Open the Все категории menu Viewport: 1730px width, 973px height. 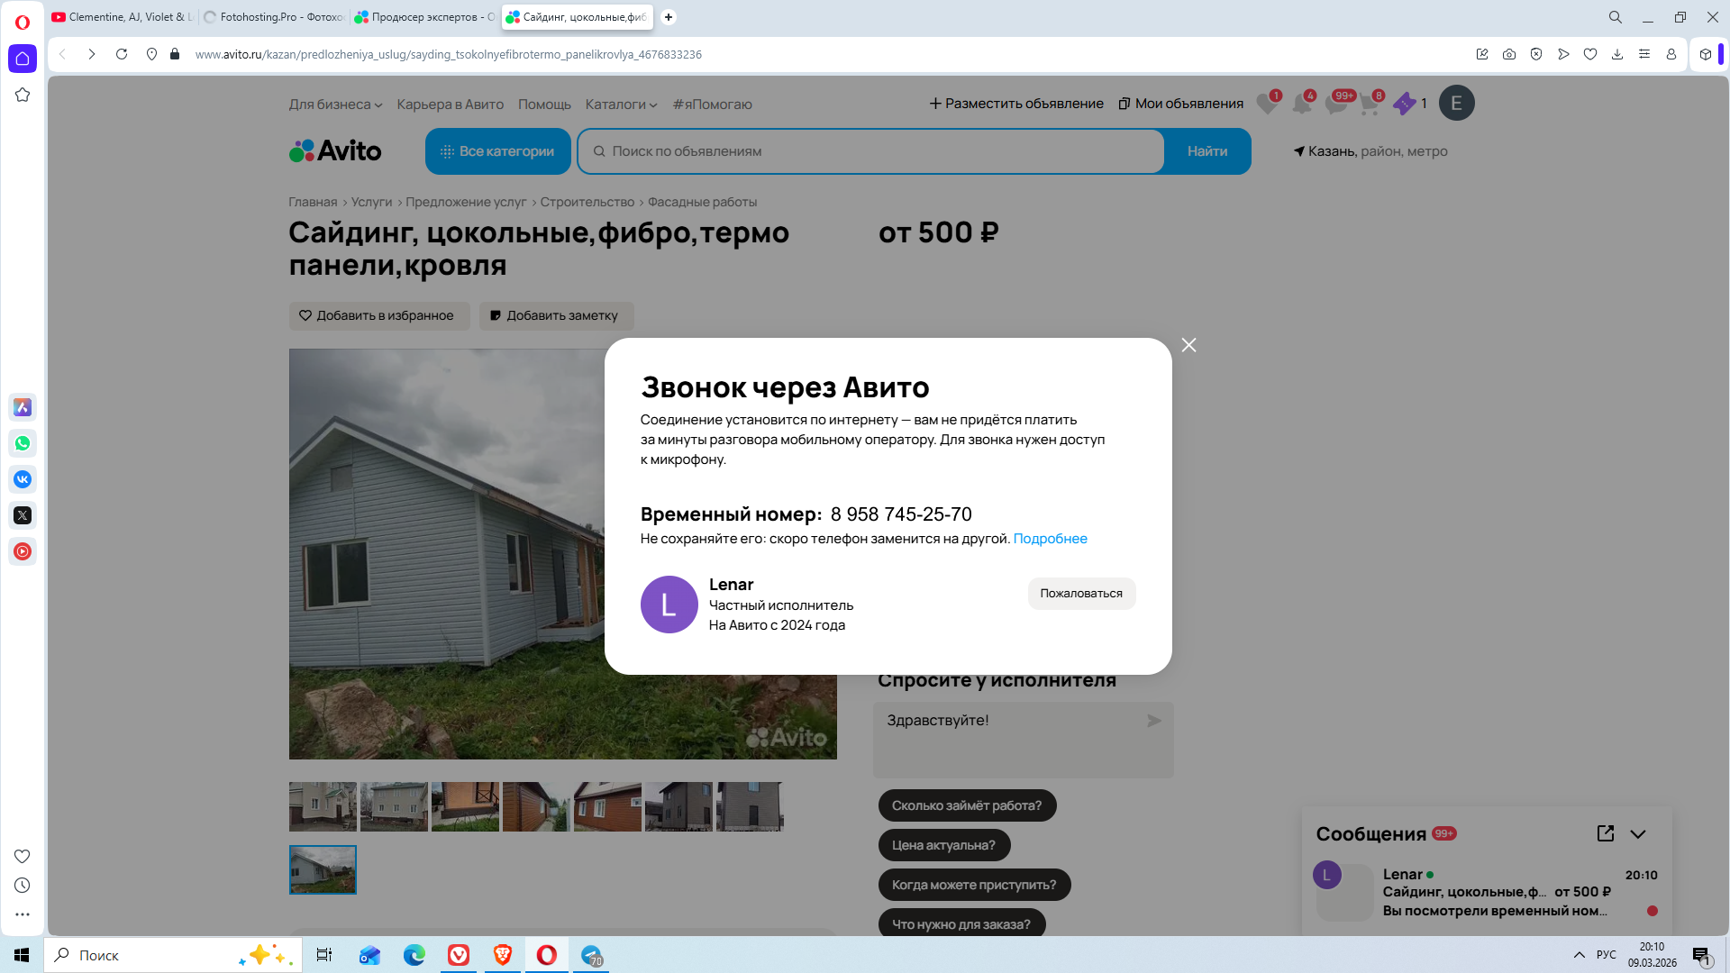click(497, 151)
